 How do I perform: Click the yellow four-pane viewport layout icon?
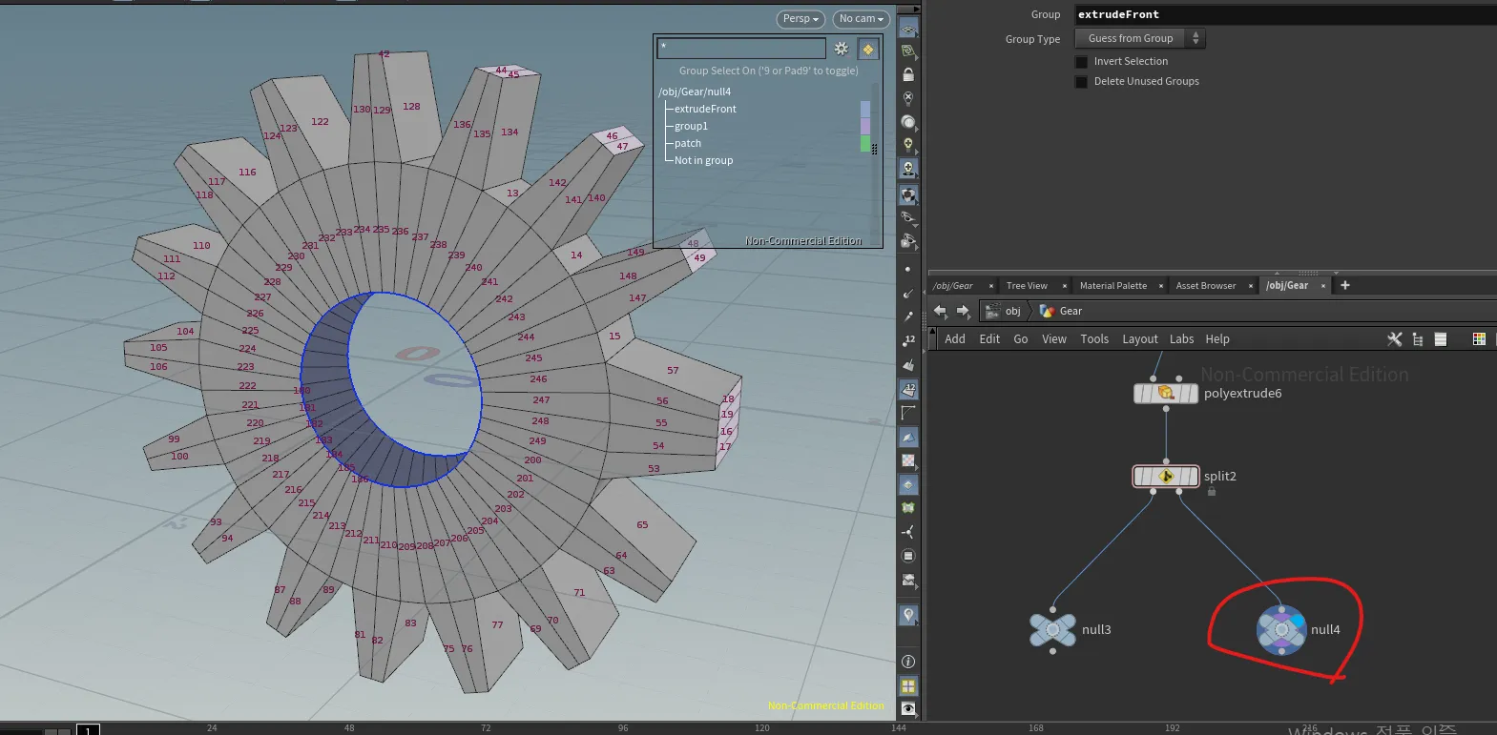point(908,685)
